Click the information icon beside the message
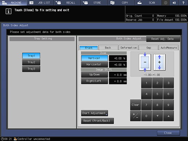The height and width of the screenshot is (141, 188). pyautogui.click(x=8, y=11)
